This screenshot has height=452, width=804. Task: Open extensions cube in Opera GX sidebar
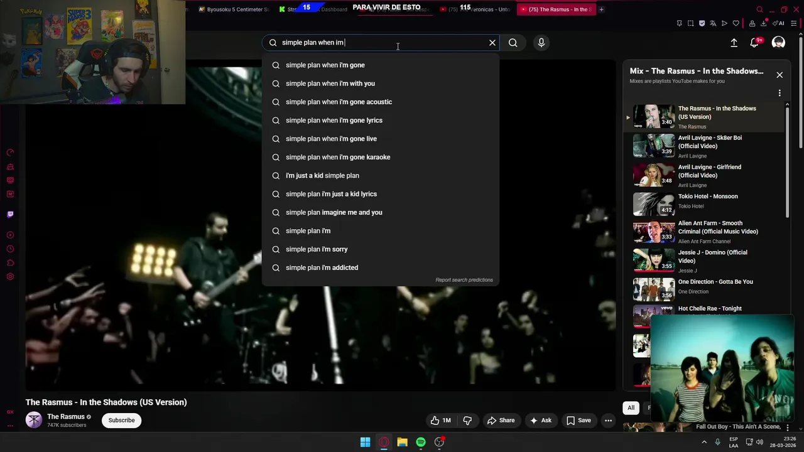coord(10,263)
